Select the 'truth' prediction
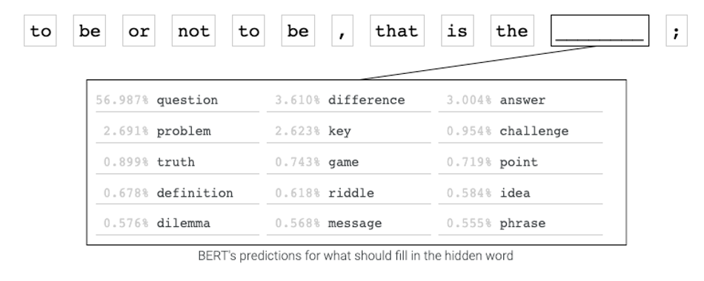This screenshot has height=281, width=704. (x=177, y=162)
